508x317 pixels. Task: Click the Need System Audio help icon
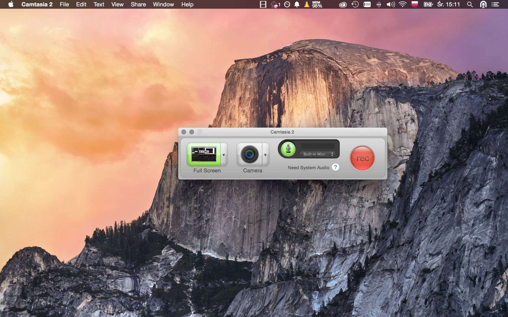click(336, 167)
